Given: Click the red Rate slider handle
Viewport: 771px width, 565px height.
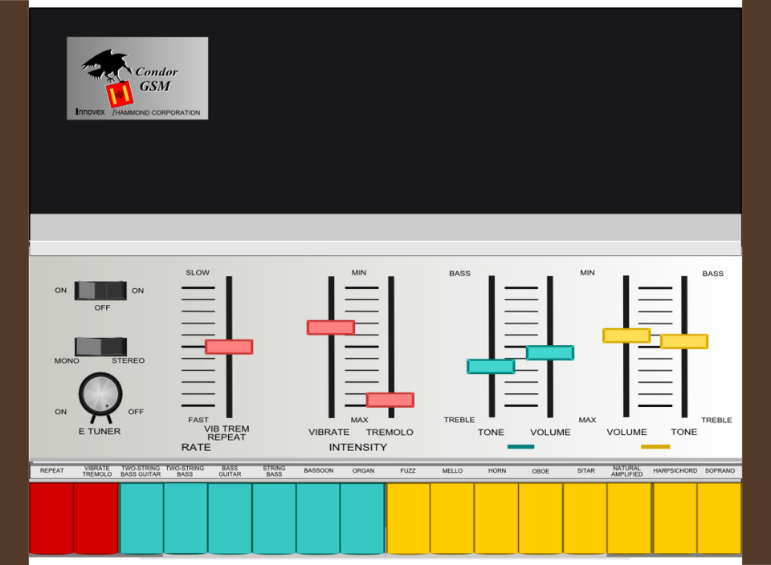Looking at the screenshot, I should (229, 347).
